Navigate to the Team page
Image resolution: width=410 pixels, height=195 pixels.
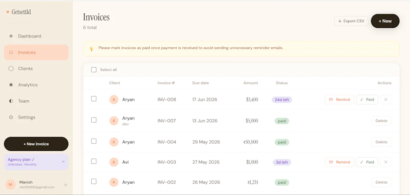[x=36, y=101]
